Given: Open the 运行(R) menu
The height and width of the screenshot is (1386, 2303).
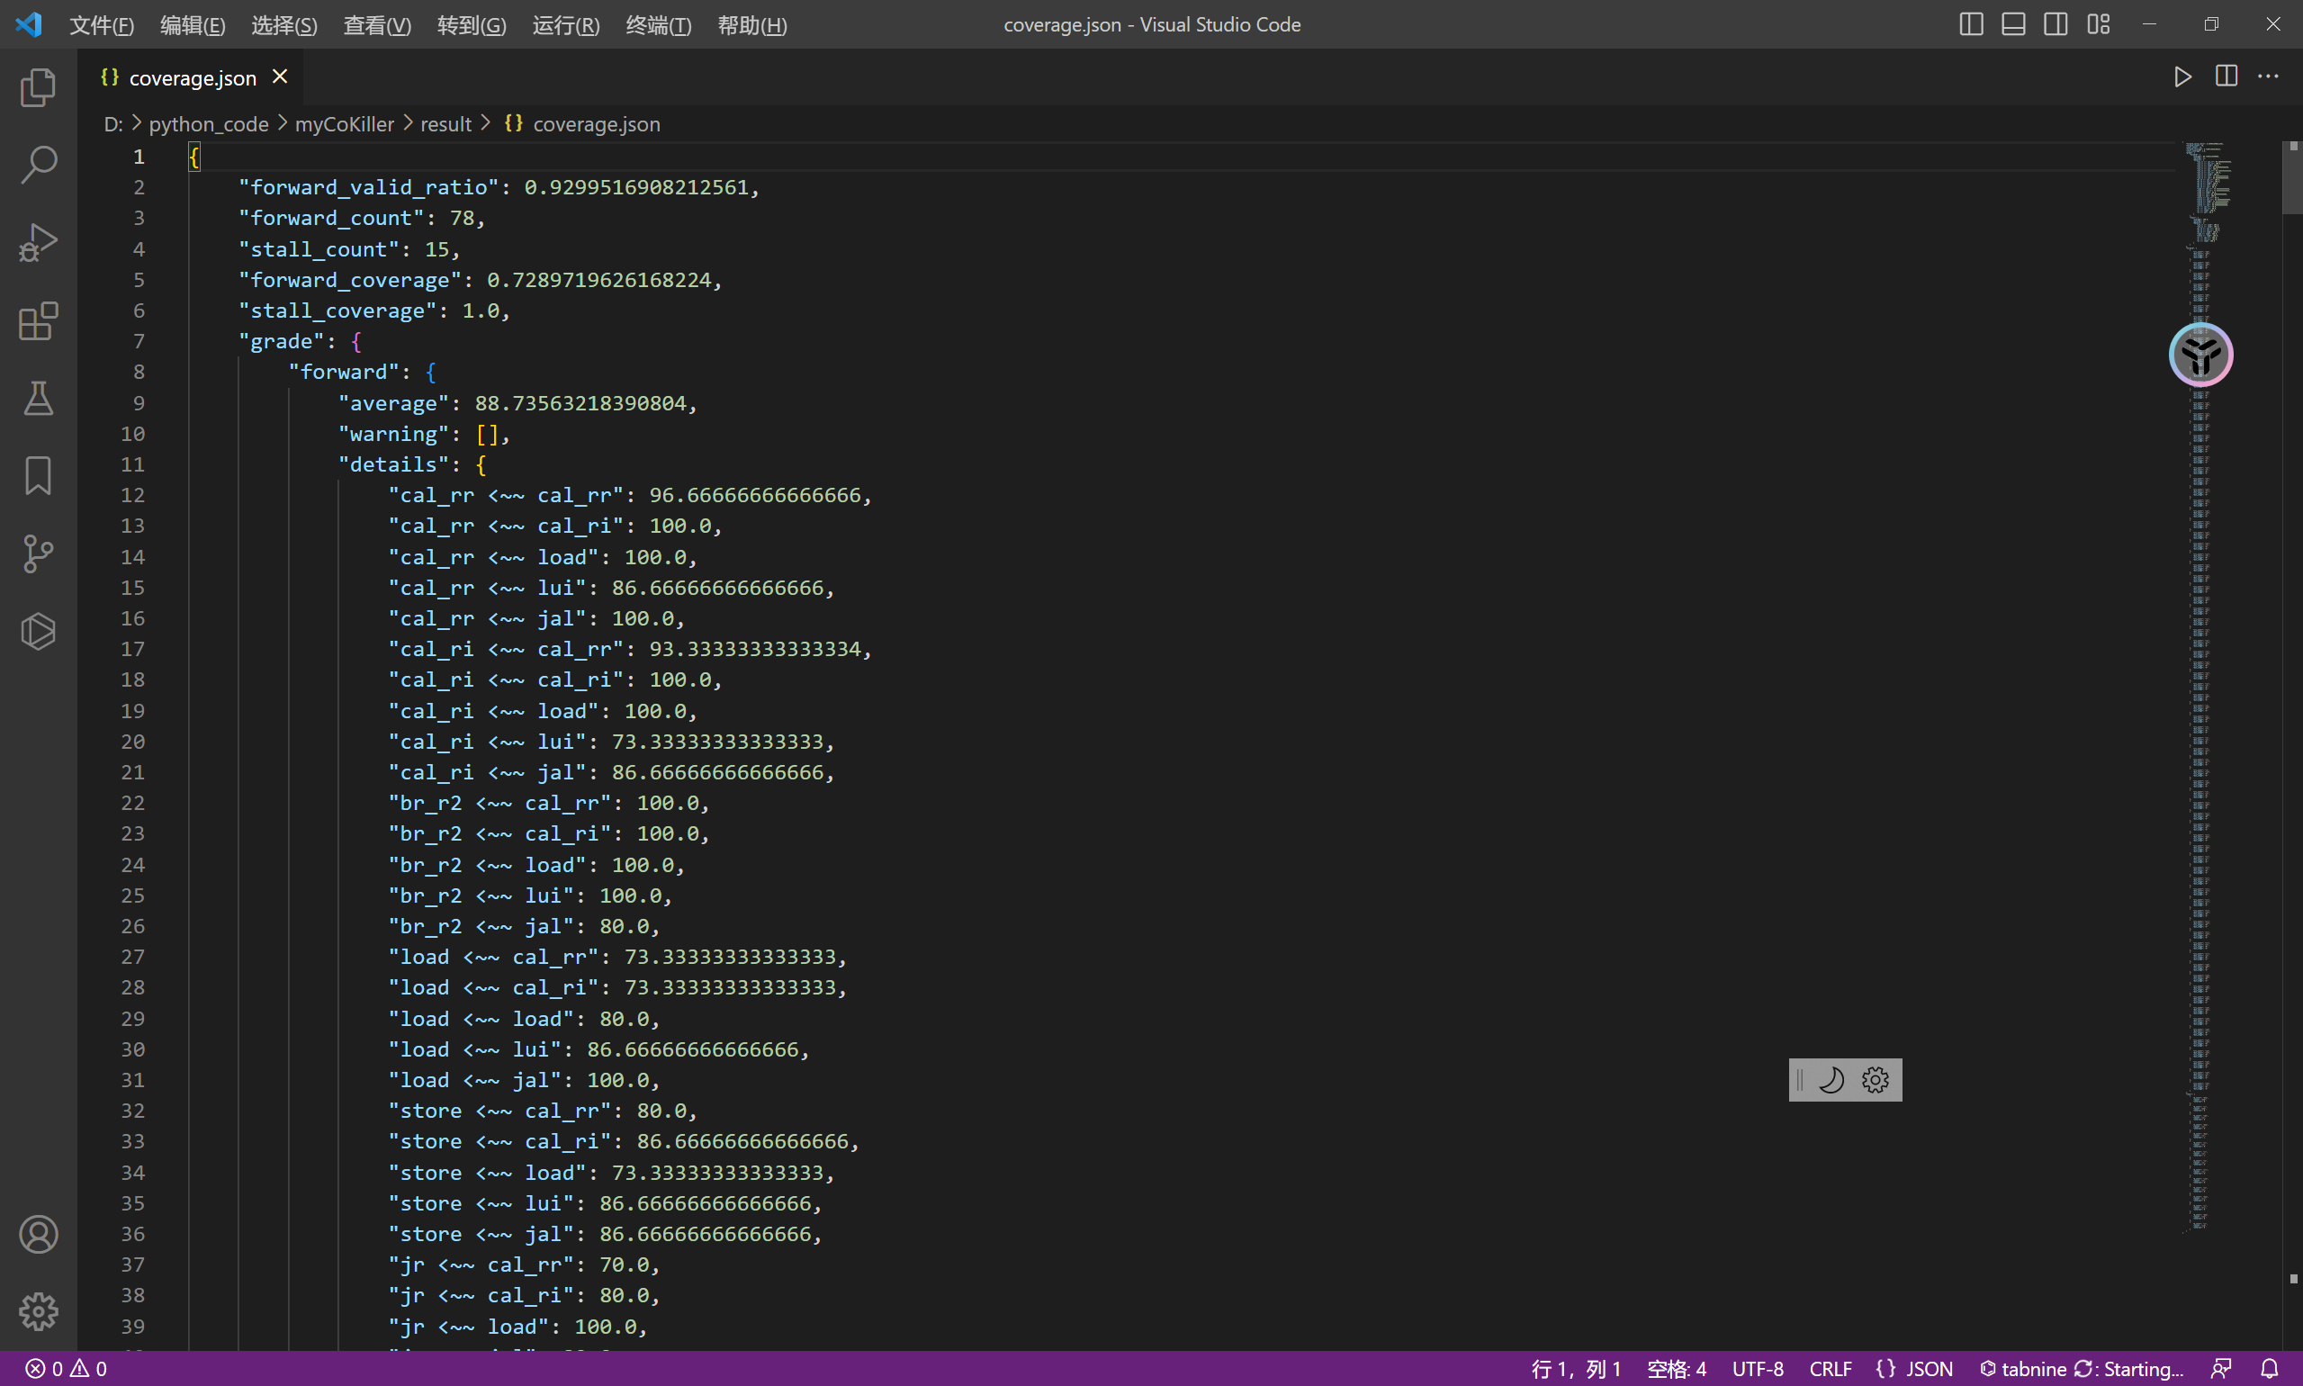Looking at the screenshot, I should 566,24.
